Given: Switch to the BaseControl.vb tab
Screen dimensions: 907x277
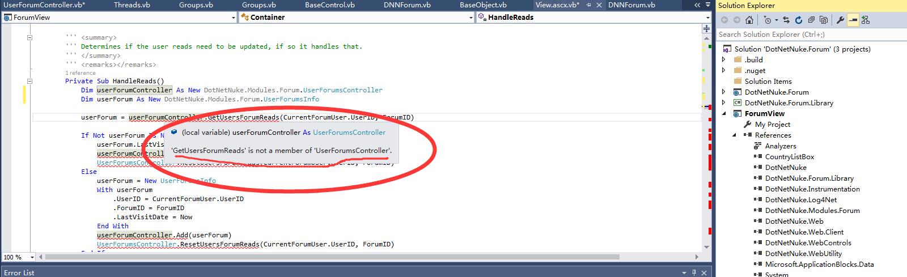Looking at the screenshot, I should [x=330, y=5].
